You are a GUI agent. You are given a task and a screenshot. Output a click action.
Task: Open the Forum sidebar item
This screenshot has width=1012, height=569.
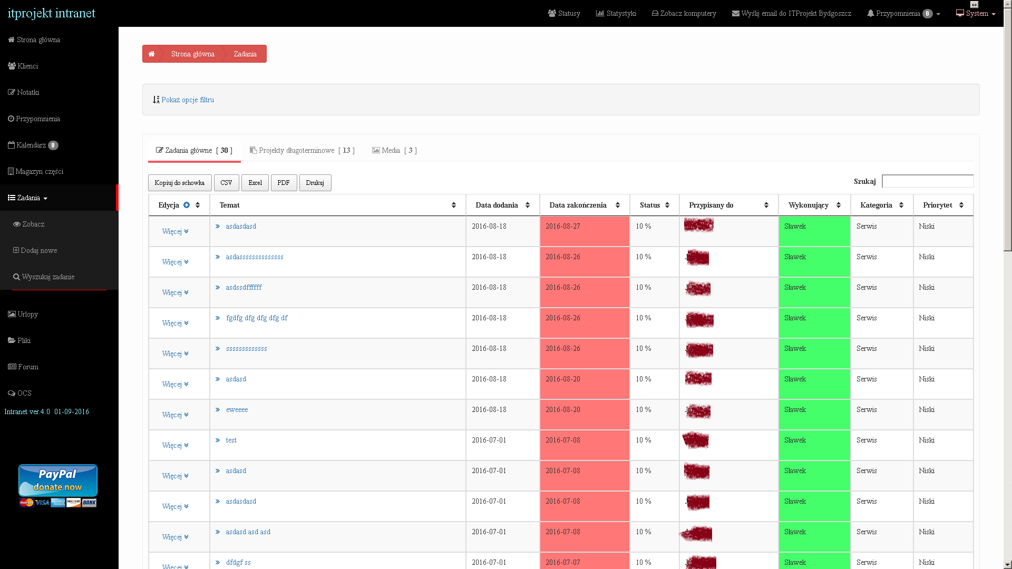click(28, 367)
